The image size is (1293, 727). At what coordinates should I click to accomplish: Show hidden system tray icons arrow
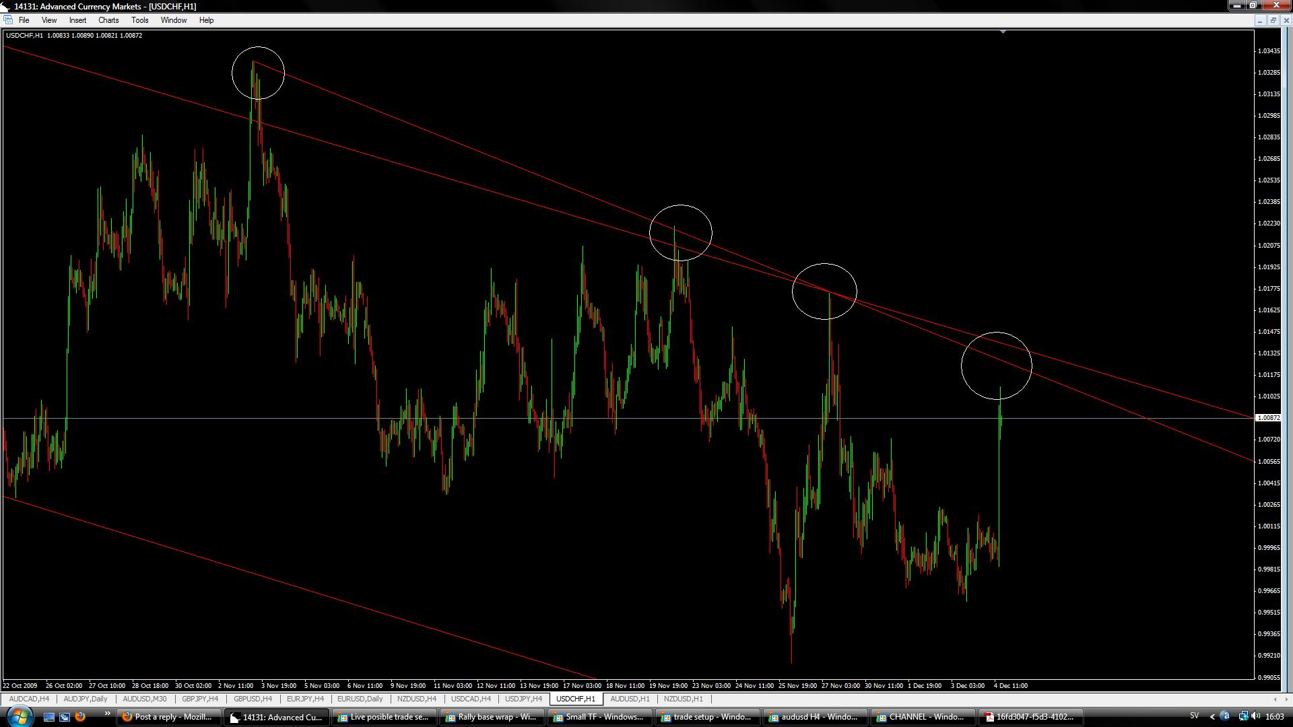1212,716
